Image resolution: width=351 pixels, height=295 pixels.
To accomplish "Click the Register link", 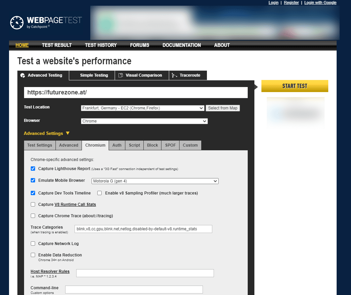I will pyautogui.click(x=291, y=3).
